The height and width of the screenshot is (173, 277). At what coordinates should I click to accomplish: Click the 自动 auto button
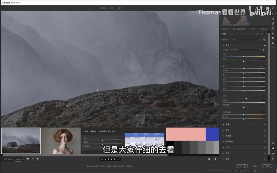(257, 34)
